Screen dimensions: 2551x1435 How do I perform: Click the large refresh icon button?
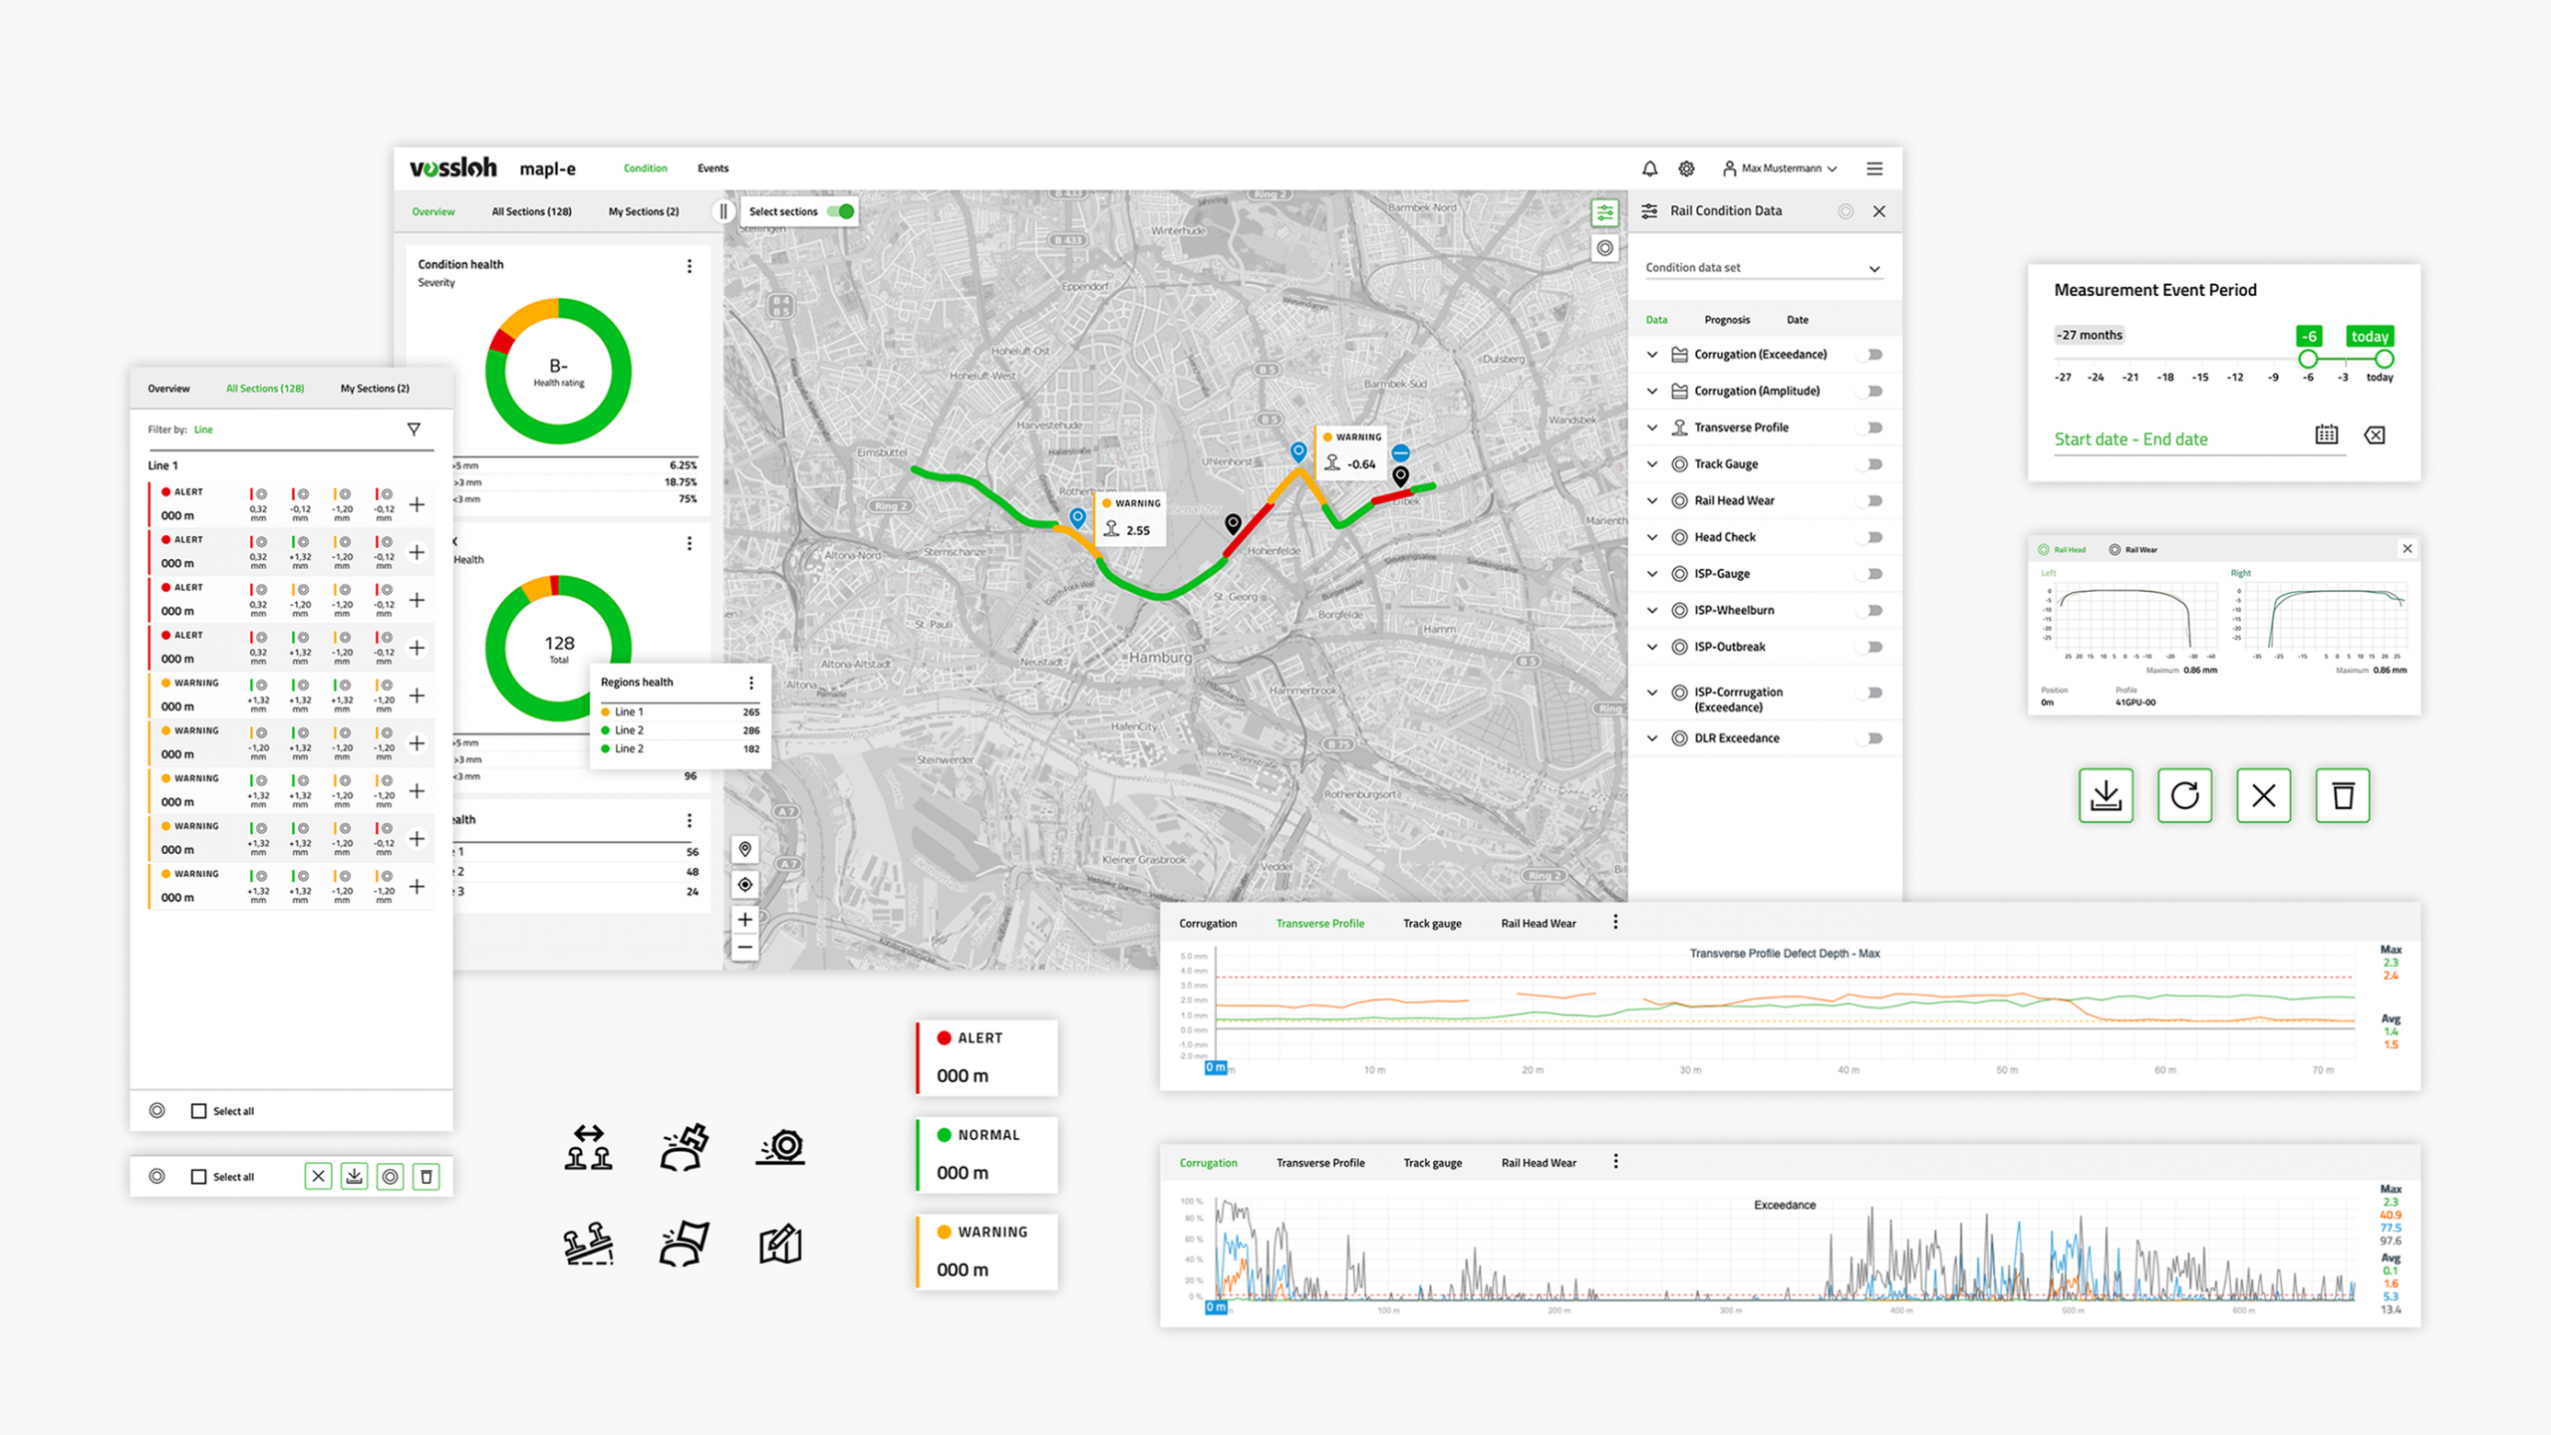tap(2184, 795)
